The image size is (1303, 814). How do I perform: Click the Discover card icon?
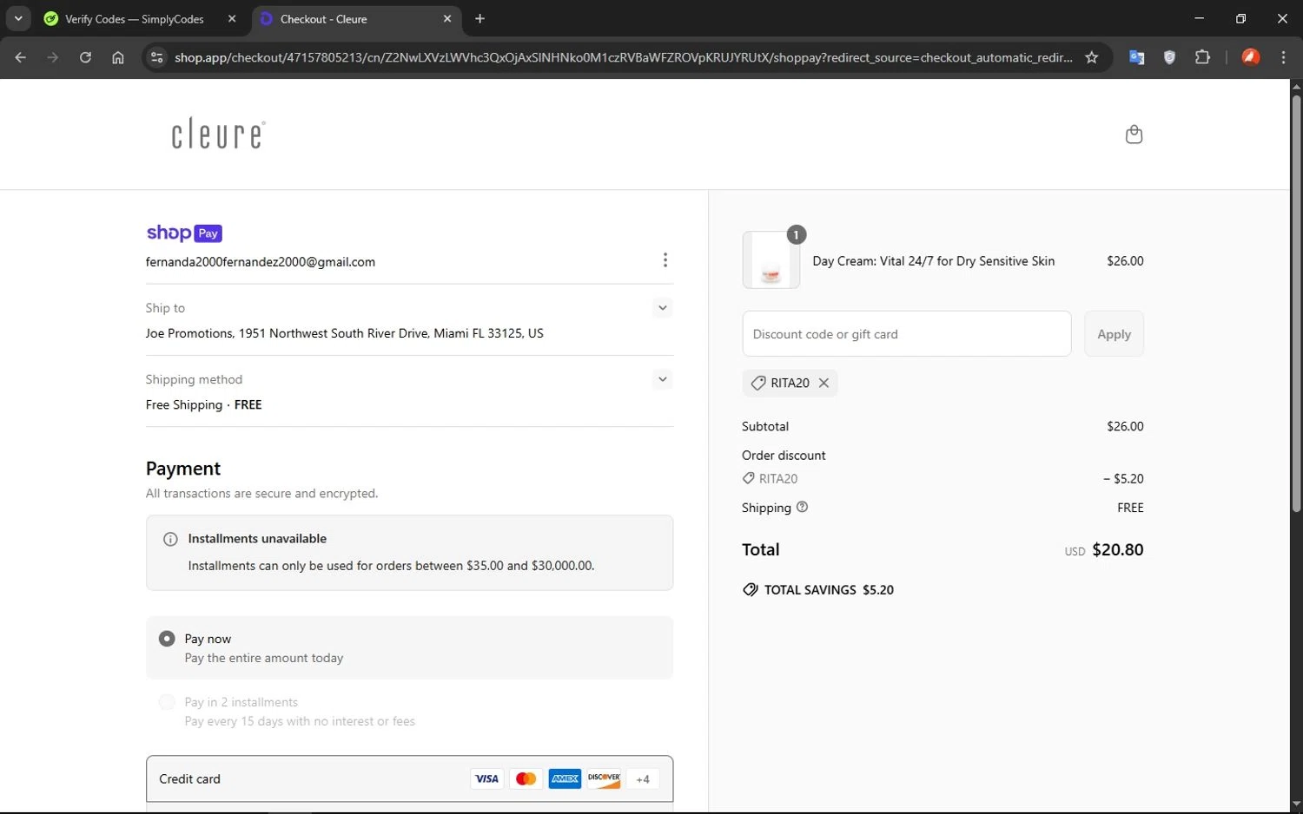coord(604,778)
